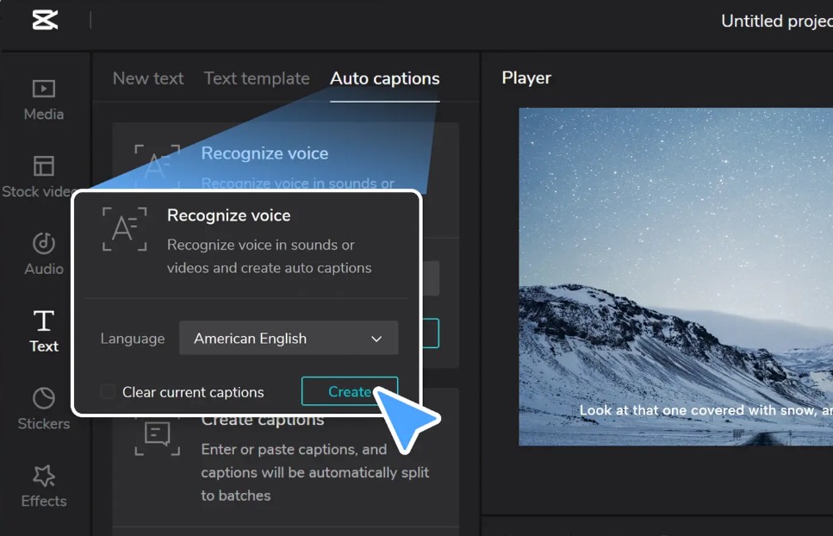Click the Player panel heading

(x=526, y=78)
